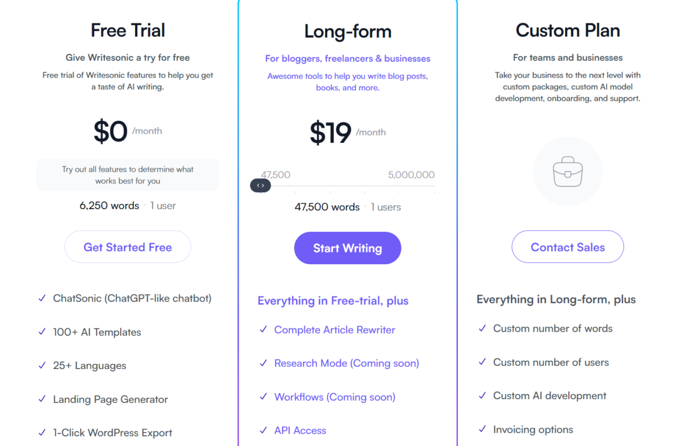Click checkmark next to Complete Article Rewriter
695x446 pixels.
click(263, 329)
